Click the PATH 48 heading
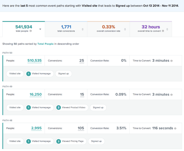184x151 pixels. [x=7, y=120]
